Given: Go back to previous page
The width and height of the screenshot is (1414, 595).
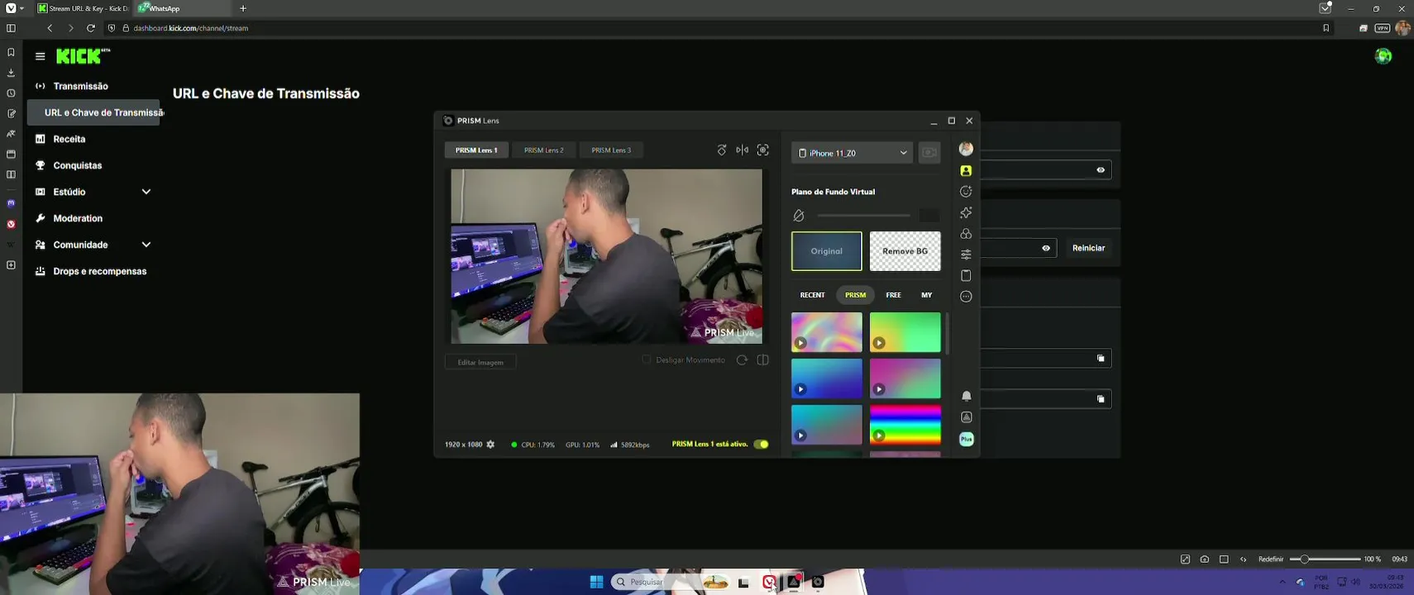Looking at the screenshot, I should pyautogui.click(x=50, y=28).
